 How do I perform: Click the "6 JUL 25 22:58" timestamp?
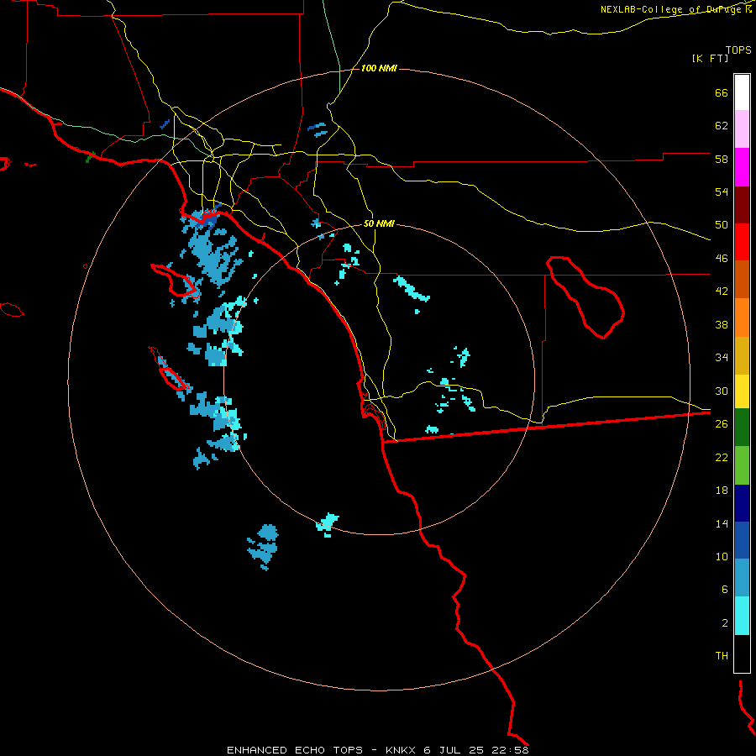[476, 750]
